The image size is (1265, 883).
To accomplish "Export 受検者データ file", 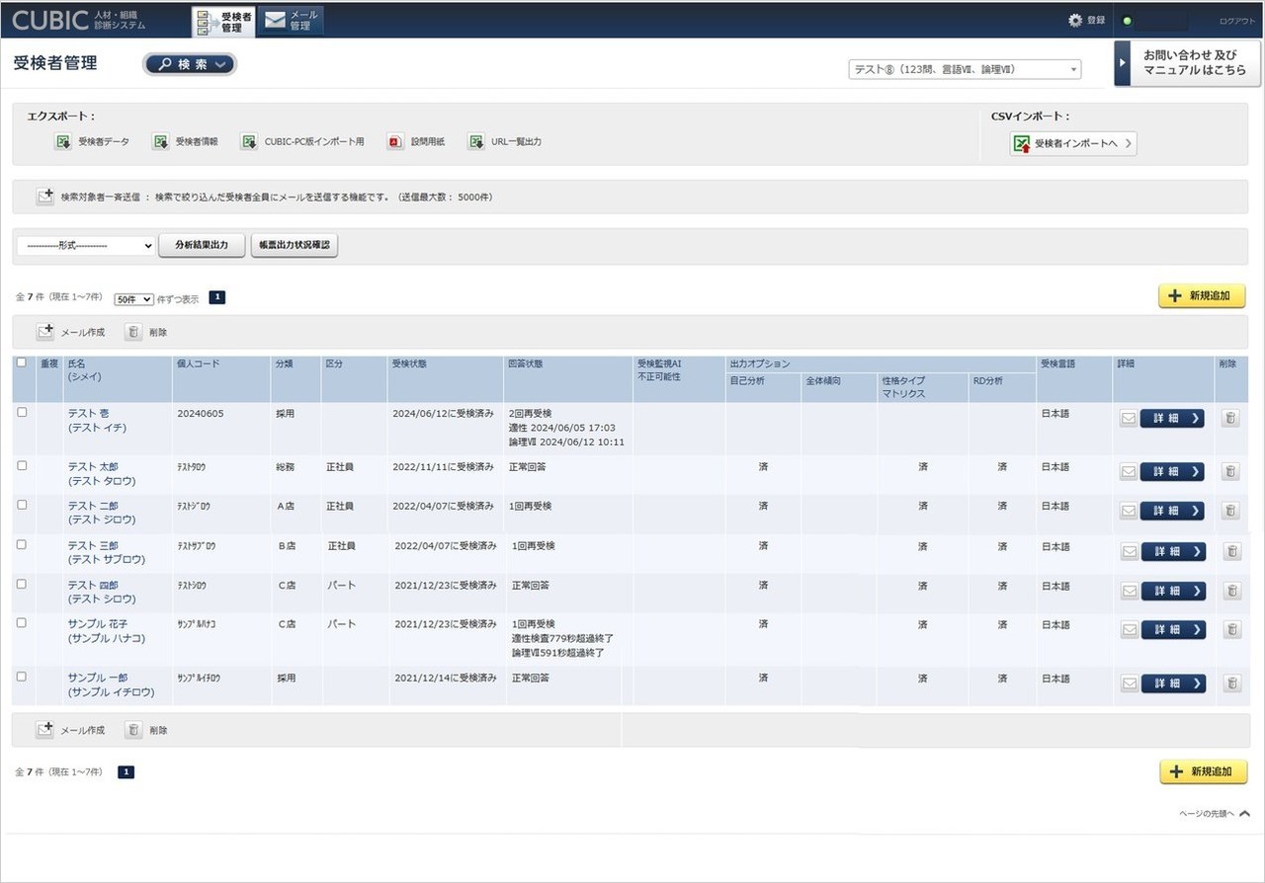I will (x=92, y=142).
